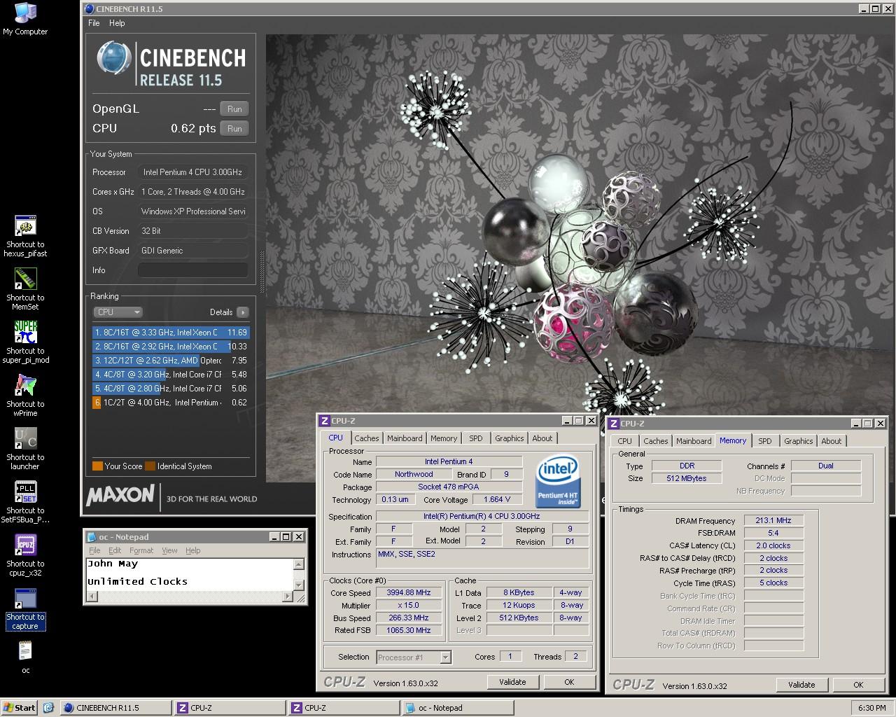Switch to Memory tab in left CPU-Z
Screen dimensions: 896x717
coord(444,438)
